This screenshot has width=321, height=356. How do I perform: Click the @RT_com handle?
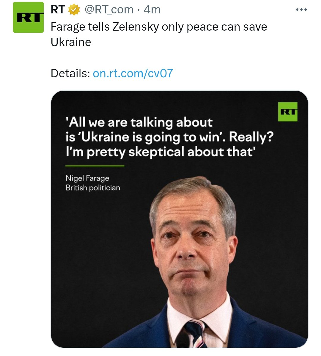(x=109, y=10)
